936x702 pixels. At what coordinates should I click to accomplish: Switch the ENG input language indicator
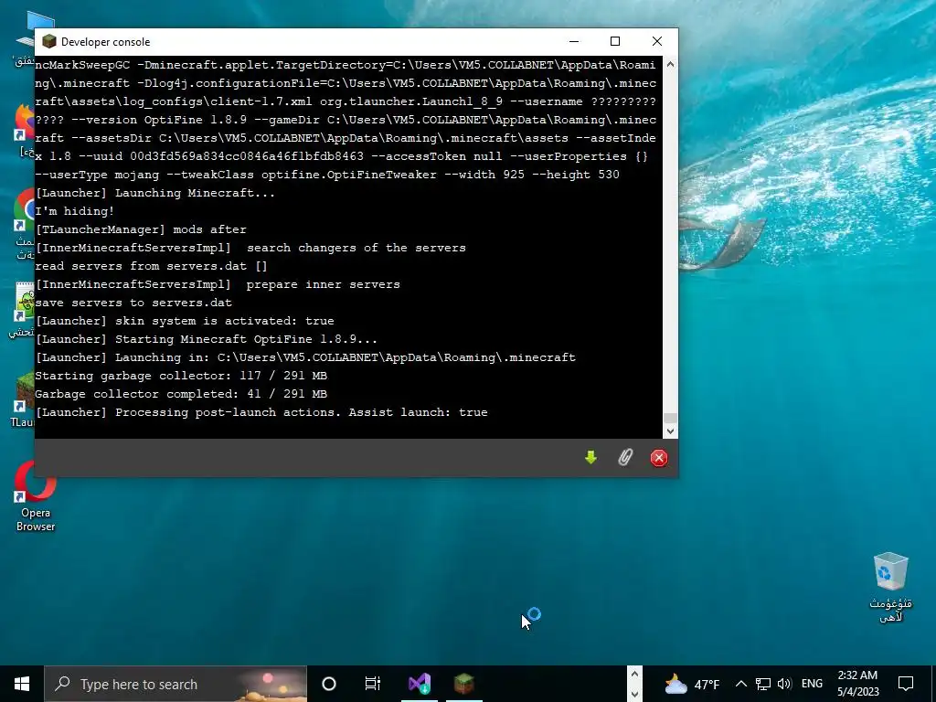tap(812, 684)
